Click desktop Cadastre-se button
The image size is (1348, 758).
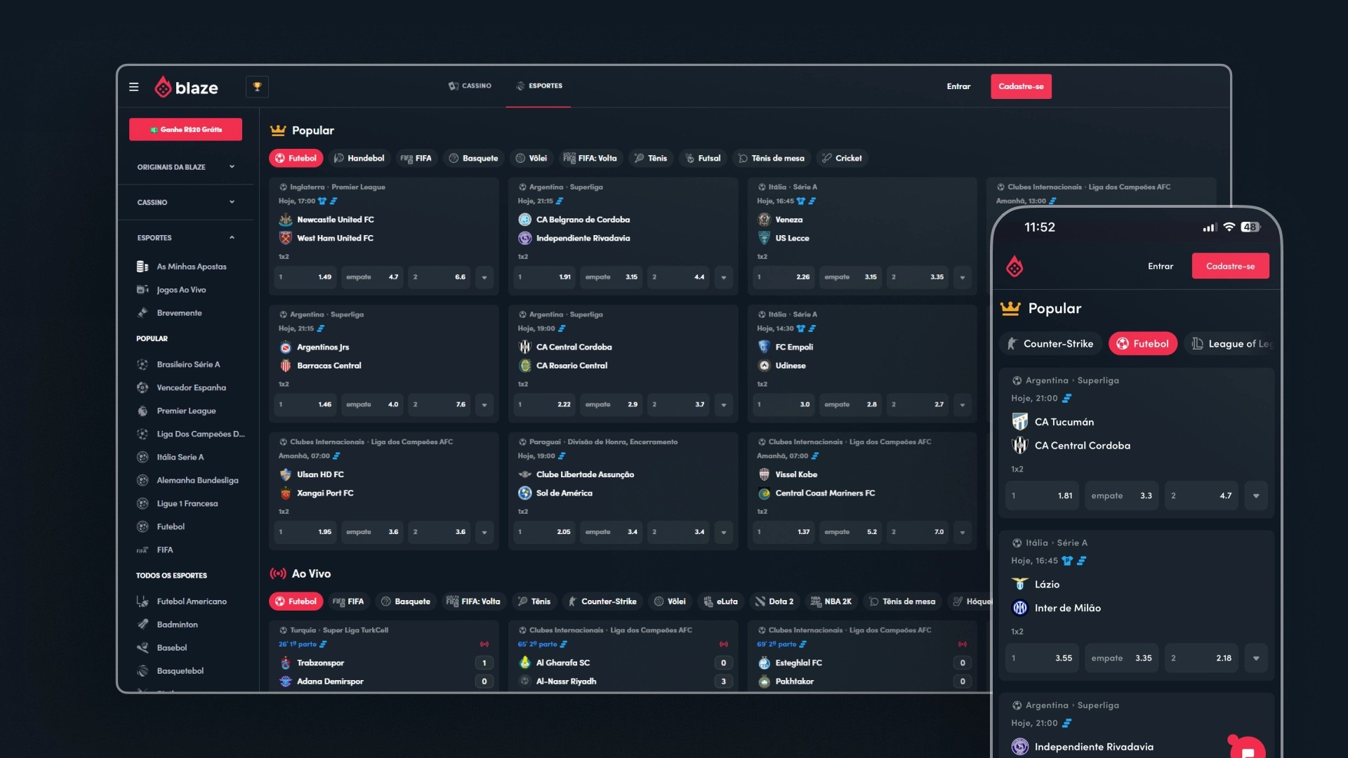pyautogui.click(x=1021, y=86)
